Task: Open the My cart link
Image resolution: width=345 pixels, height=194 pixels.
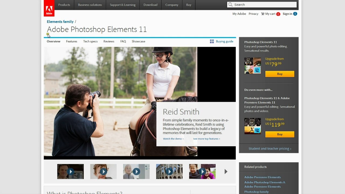Action: (x=270, y=14)
